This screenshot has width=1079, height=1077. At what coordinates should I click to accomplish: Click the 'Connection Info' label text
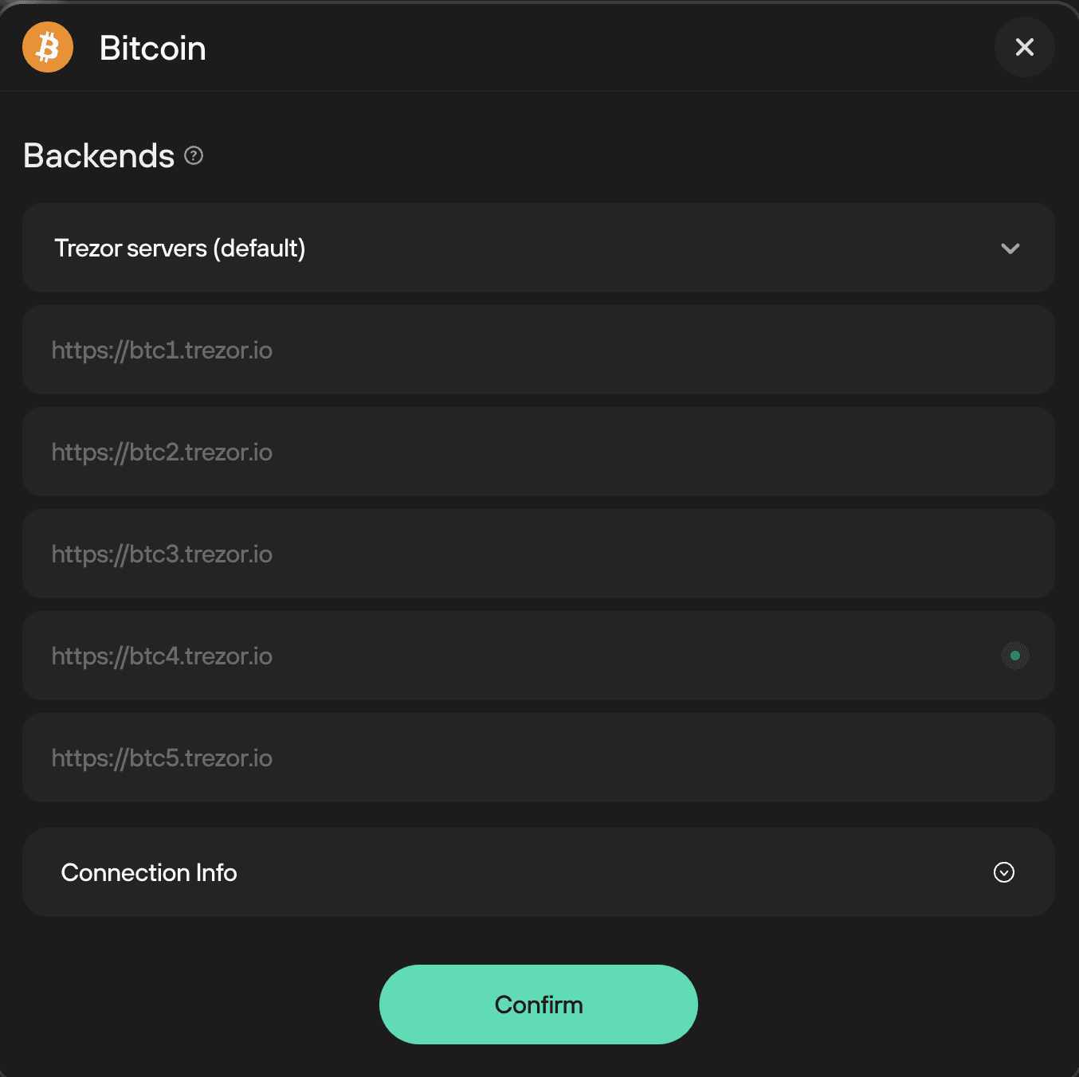pos(149,872)
